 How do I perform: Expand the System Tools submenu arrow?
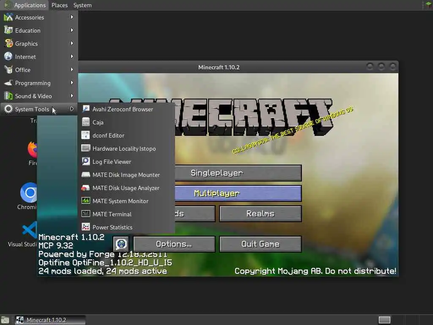tap(72, 109)
